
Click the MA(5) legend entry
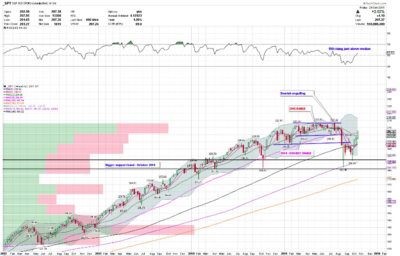pos(12,89)
